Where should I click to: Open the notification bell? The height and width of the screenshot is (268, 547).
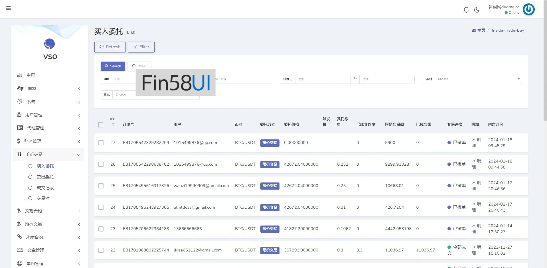coord(466,10)
